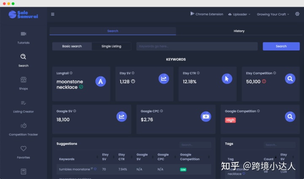Image resolution: width=304 pixels, height=179 pixels.
Task: Click the Etsy SV chart icon
Action: pyautogui.click(x=164, y=79)
